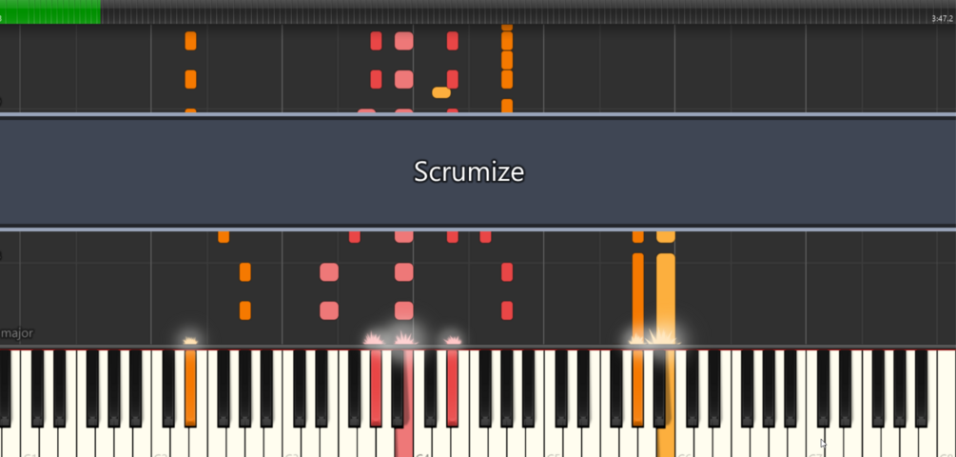Click the 3:47.2 song duration label
This screenshot has width=956, height=457.
(x=942, y=19)
